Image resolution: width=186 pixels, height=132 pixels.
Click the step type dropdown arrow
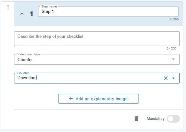point(173,59)
